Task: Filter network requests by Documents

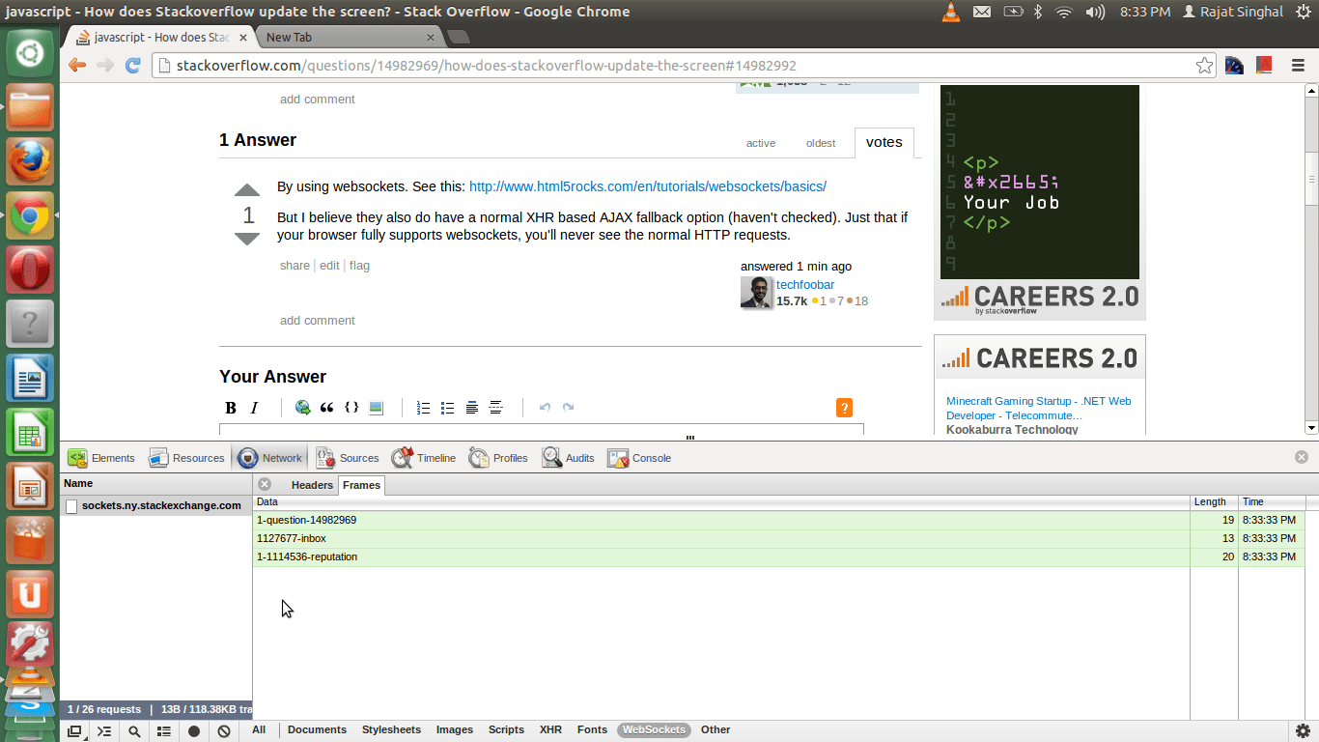Action: coord(317,729)
